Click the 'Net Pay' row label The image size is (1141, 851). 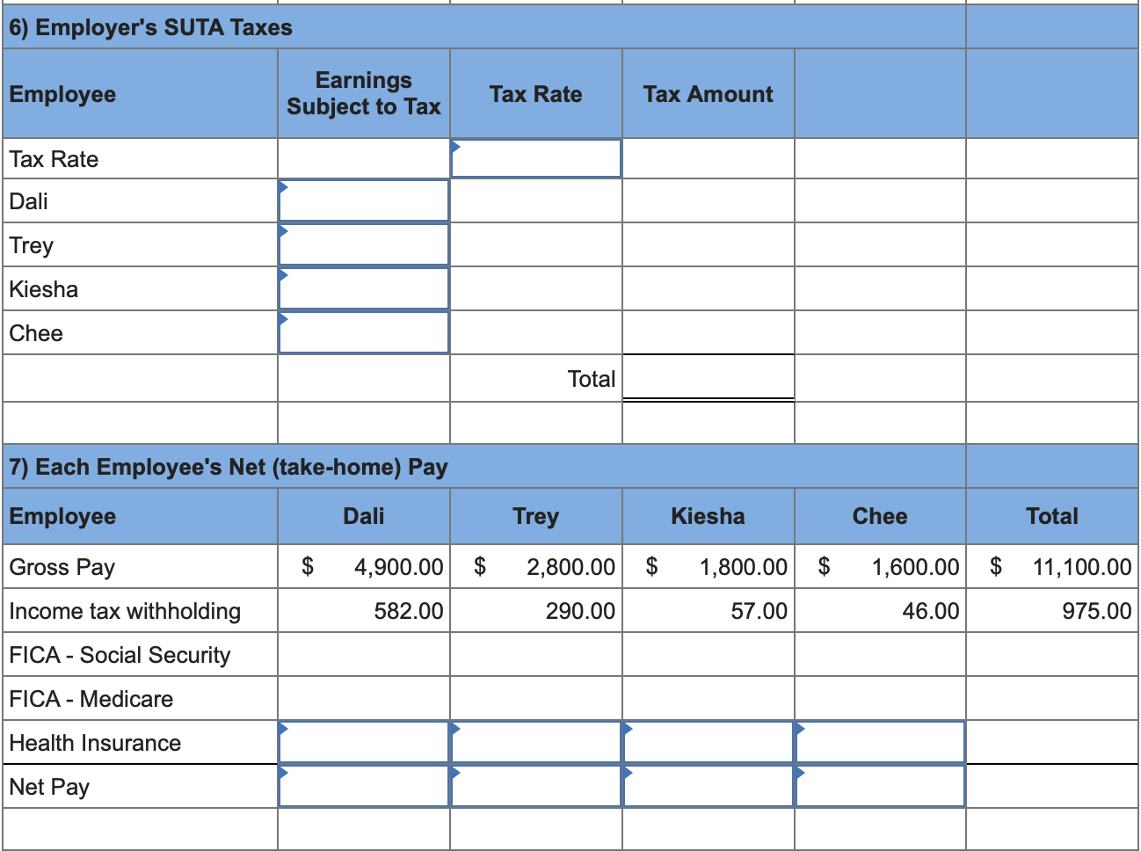click(49, 787)
